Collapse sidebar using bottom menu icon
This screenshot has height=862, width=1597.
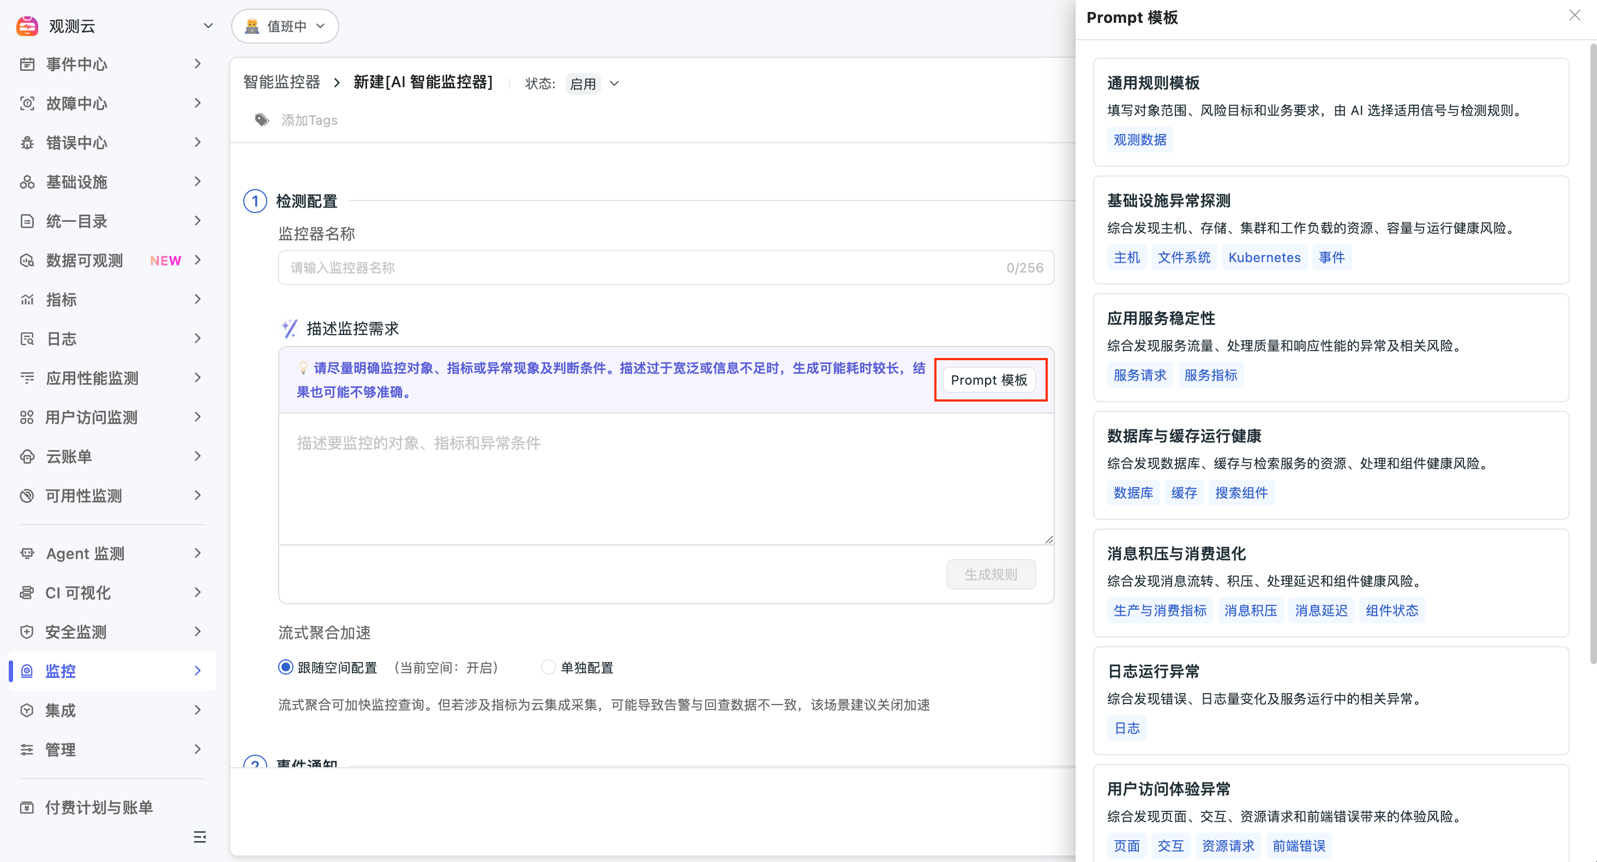pyautogui.click(x=199, y=837)
